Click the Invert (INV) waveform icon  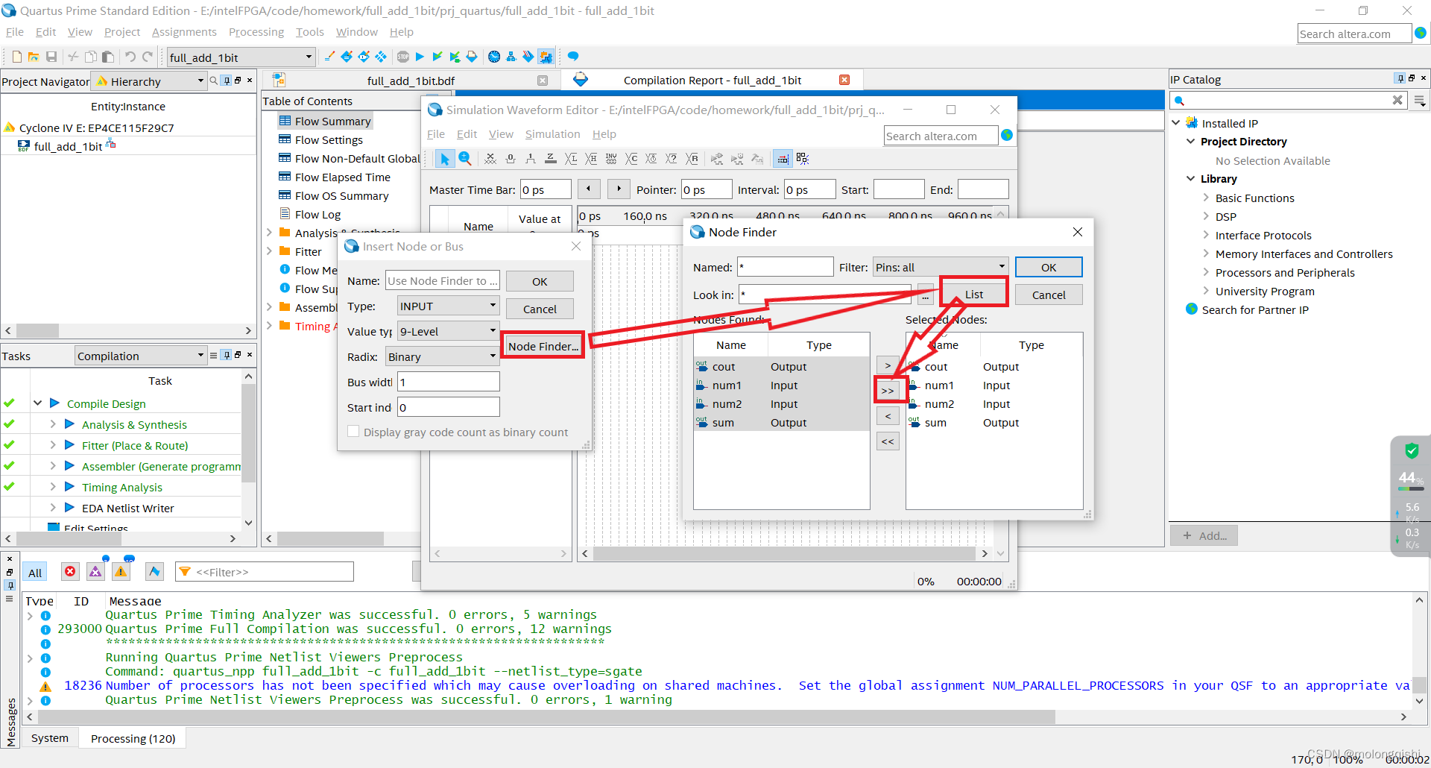pos(611,158)
